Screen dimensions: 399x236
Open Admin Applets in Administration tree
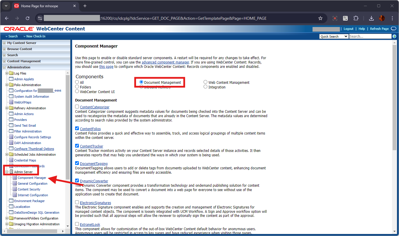[x=24, y=79]
